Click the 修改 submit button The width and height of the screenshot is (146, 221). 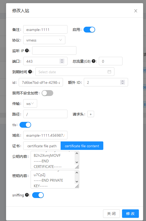click(130, 214)
